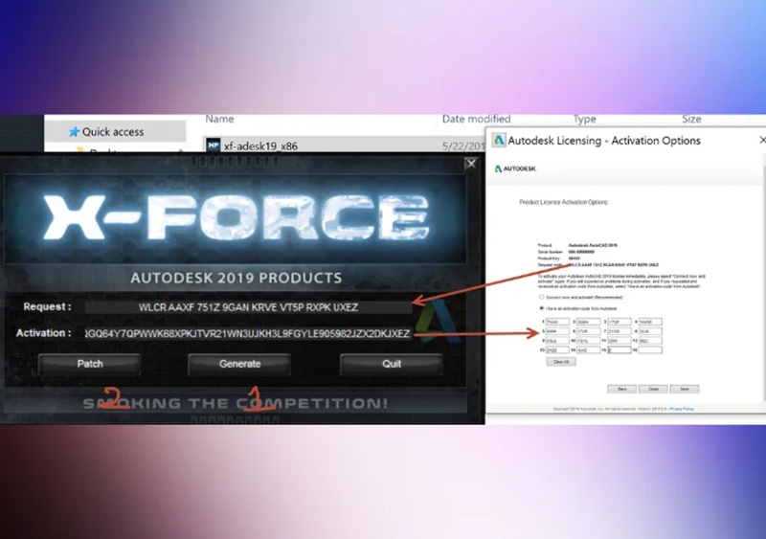766x539 pixels.
Task: Click activation code box 6
Action: point(589,331)
